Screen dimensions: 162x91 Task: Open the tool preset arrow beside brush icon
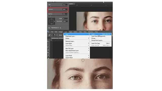point(52,35)
